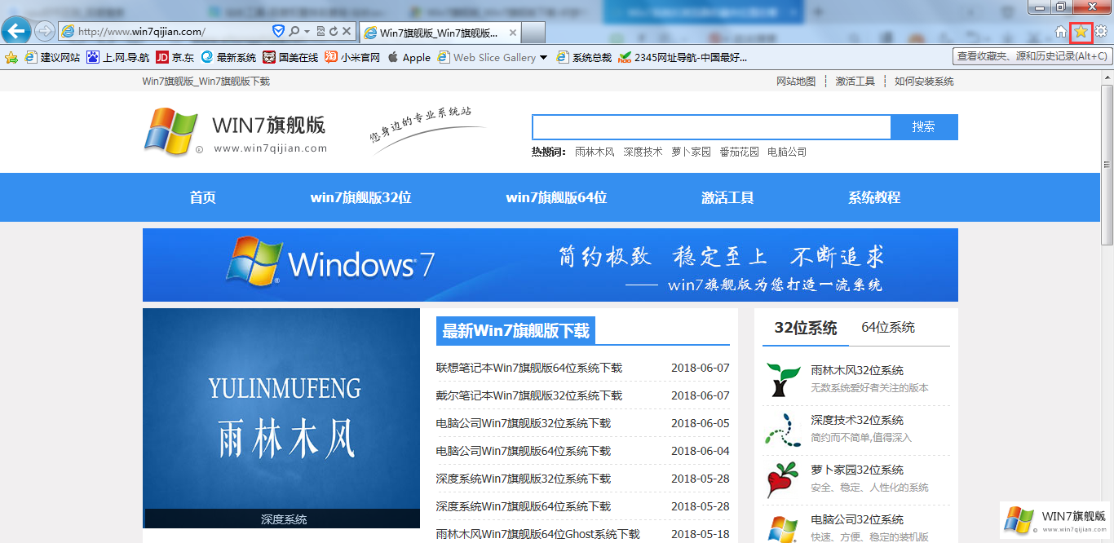Click the compatibility view icon

tap(320, 31)
